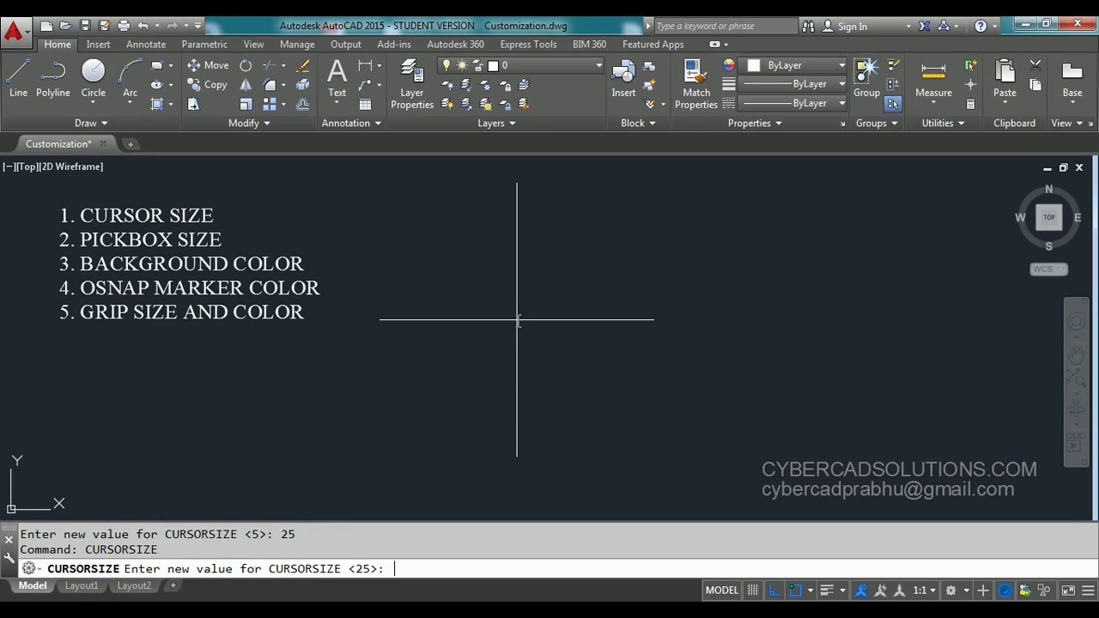
Task: Switch to the Annotate ribbon tab
Action: pos(146,45)
